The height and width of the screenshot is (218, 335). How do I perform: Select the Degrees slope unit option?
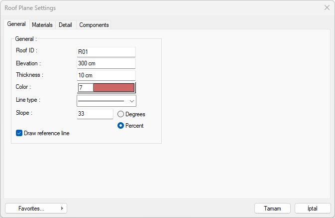(x=121, y=114)
